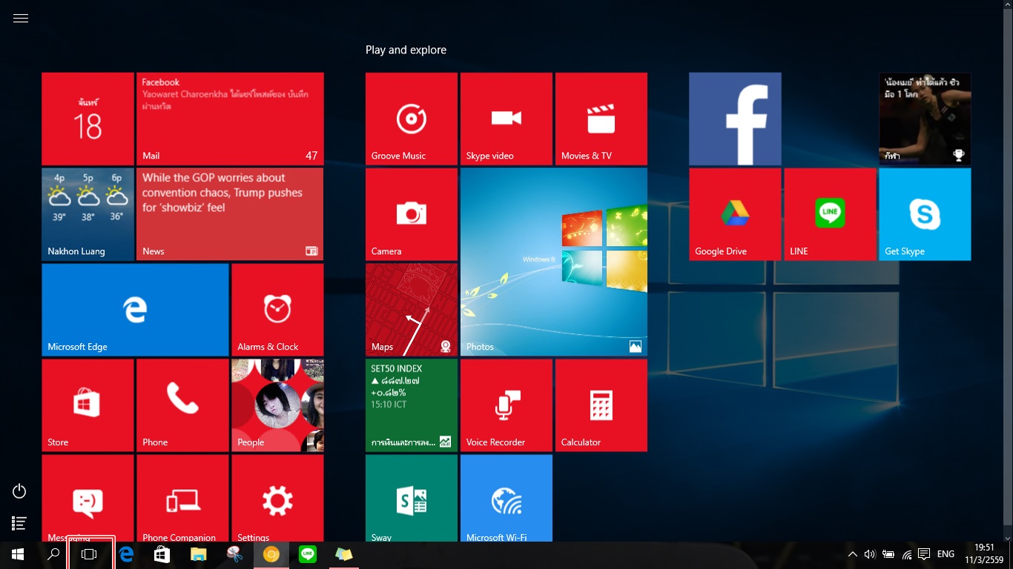Screen dimensions: 1013x569
Task: Open the Sway tile
Action: [x=412, y=498]
